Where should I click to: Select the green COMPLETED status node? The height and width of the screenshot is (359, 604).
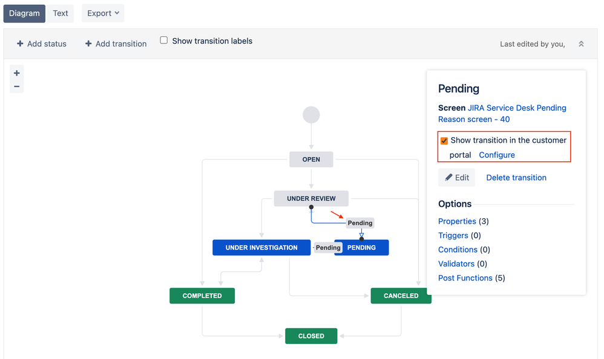[202, 296]
